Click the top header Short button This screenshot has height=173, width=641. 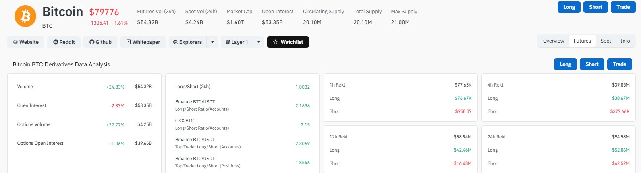595,7
